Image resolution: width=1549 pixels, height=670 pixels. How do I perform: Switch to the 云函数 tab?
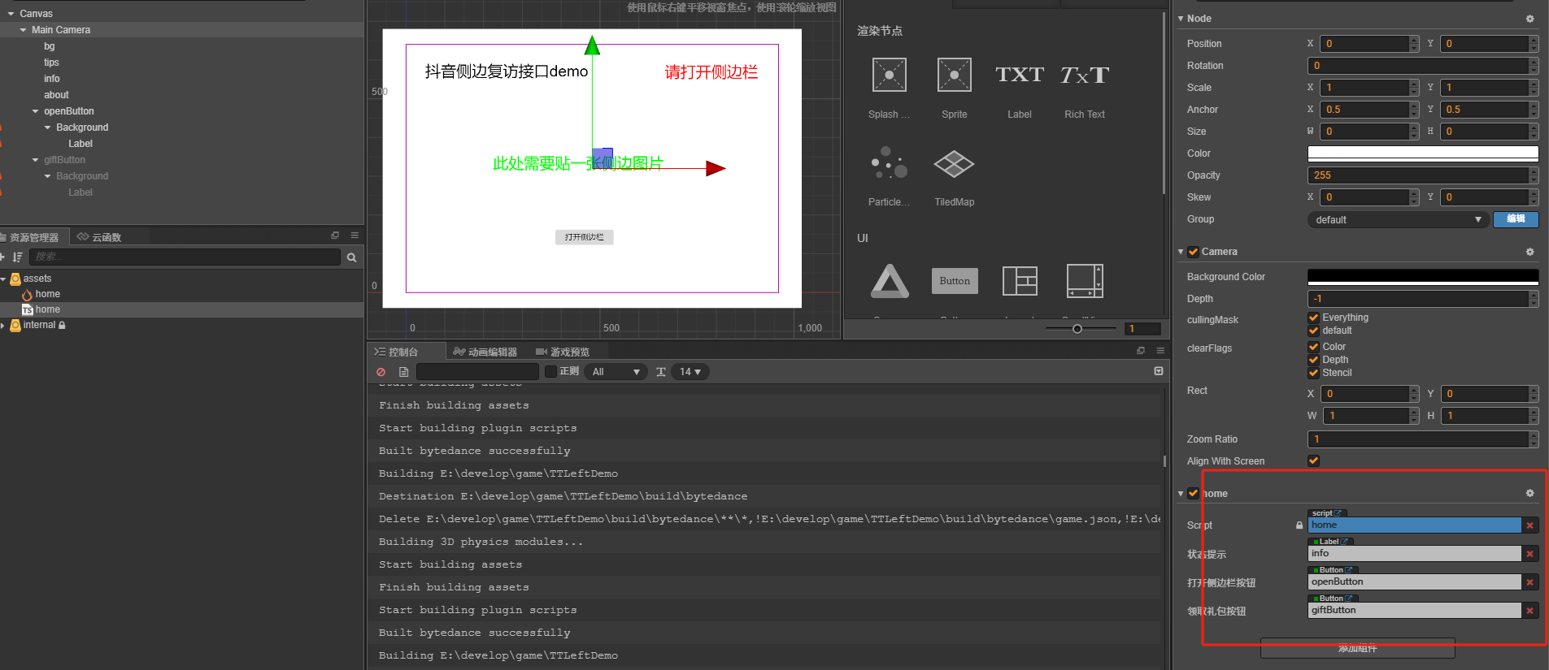click(x=99, y=237)
